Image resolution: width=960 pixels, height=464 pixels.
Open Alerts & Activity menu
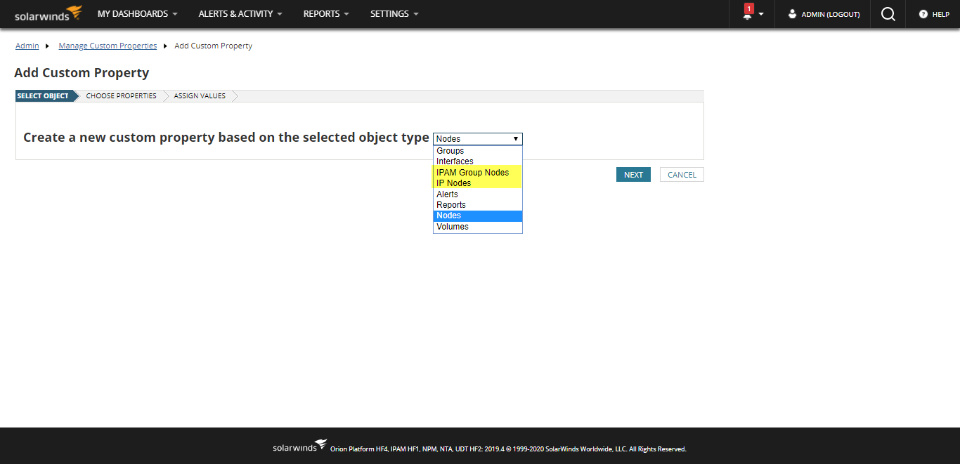coord(240,14)
